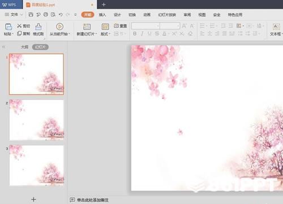This screenshot has width=283, height=204.
Task: Toggle Bold formatting
Action: click(x=135, y=34)
